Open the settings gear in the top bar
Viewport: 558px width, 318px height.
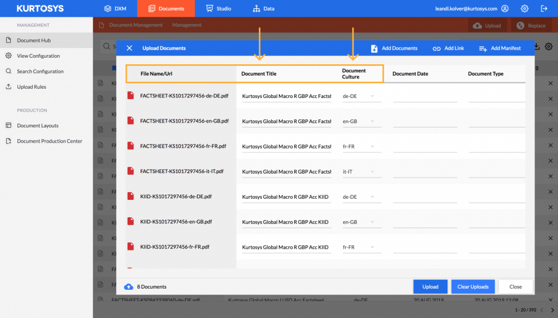(525, 9)
